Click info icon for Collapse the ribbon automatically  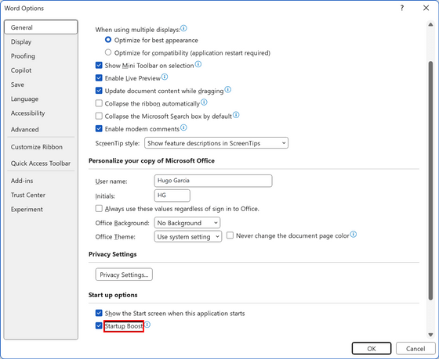point(204,102)
